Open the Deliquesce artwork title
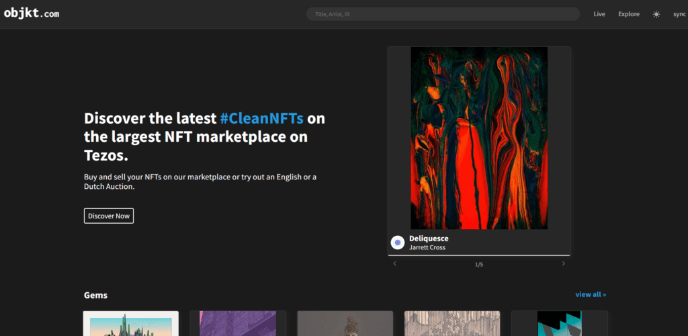 429,239
